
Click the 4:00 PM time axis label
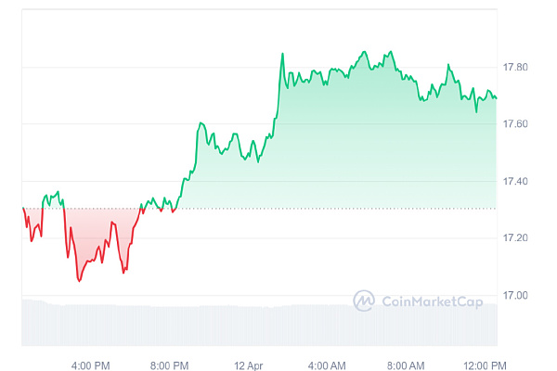click(x=91, y=364)
